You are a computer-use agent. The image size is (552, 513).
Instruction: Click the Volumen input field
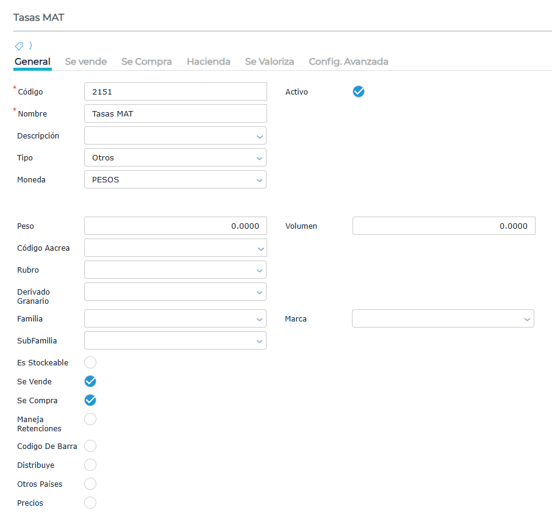[x=443, y=226]
